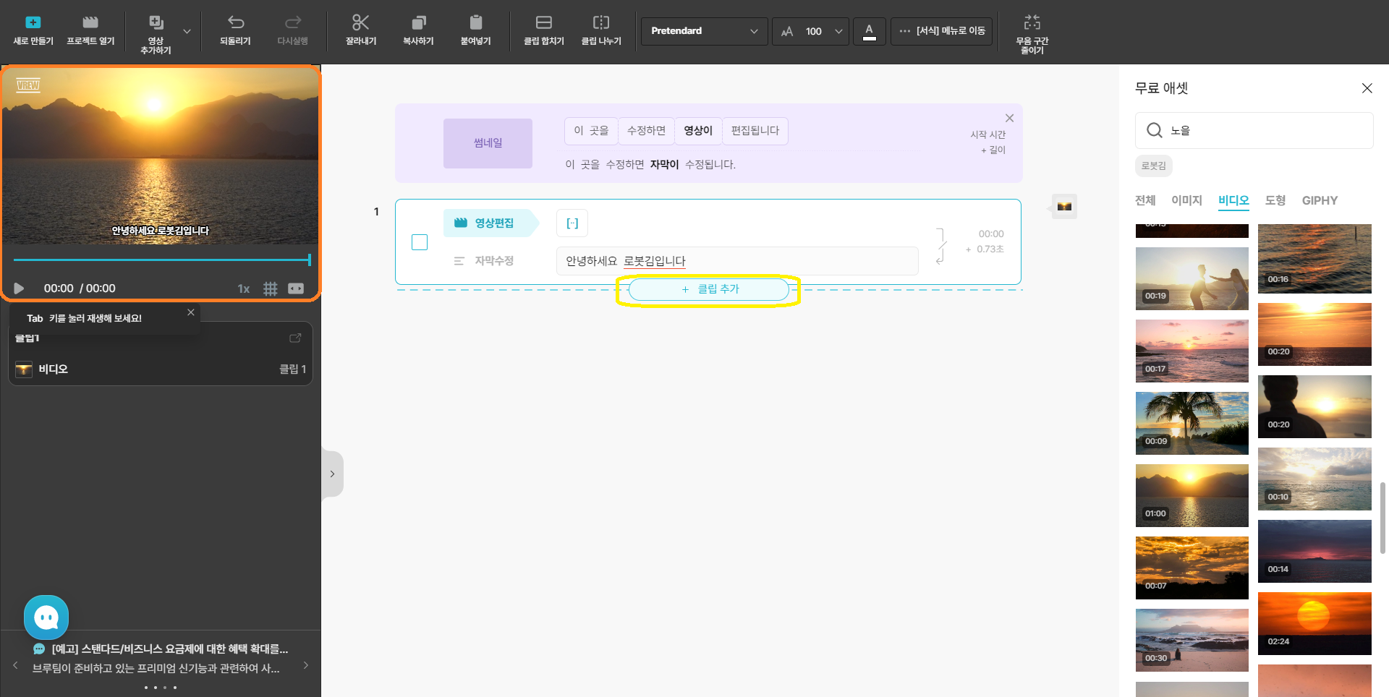Close the 무료 애셋 panel

pyautogui.click(x=1367, y=88)
